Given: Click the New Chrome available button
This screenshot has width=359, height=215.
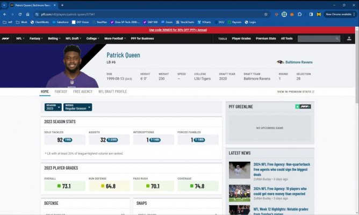Looking at the screenshot, I should pyautogui.click(x=339, y=14).
